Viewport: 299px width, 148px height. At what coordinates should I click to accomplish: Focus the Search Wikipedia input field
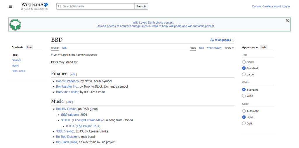click(x=95, y=6)
